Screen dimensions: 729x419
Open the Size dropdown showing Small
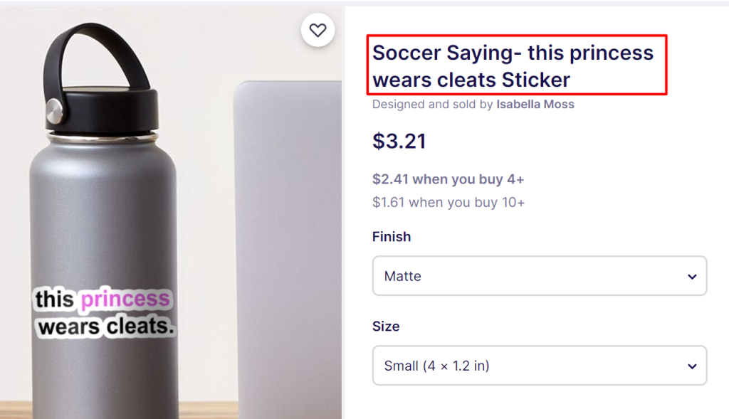[539, 366]
